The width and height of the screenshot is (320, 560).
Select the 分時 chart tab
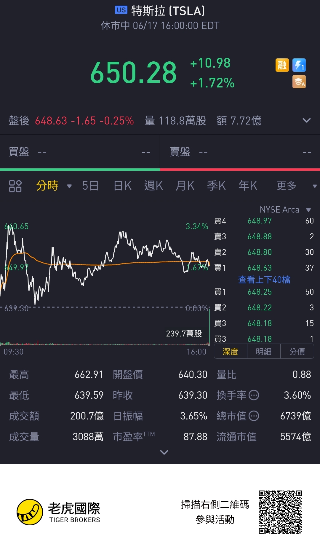pyautogui.click(x=47, y=186)
